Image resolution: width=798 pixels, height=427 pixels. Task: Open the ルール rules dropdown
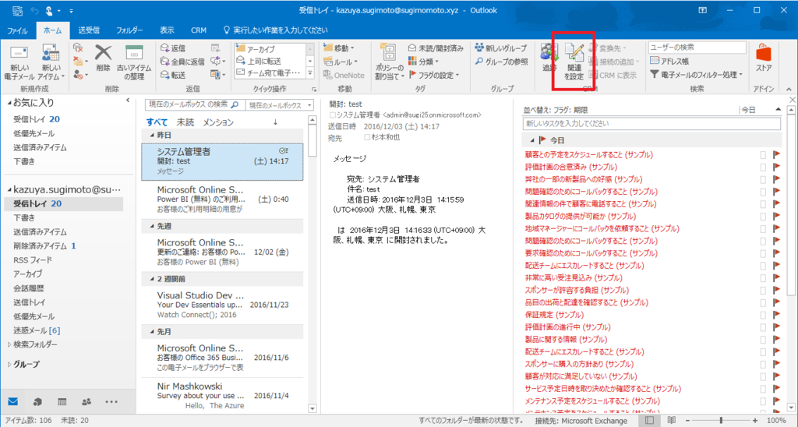coord(341,62)
